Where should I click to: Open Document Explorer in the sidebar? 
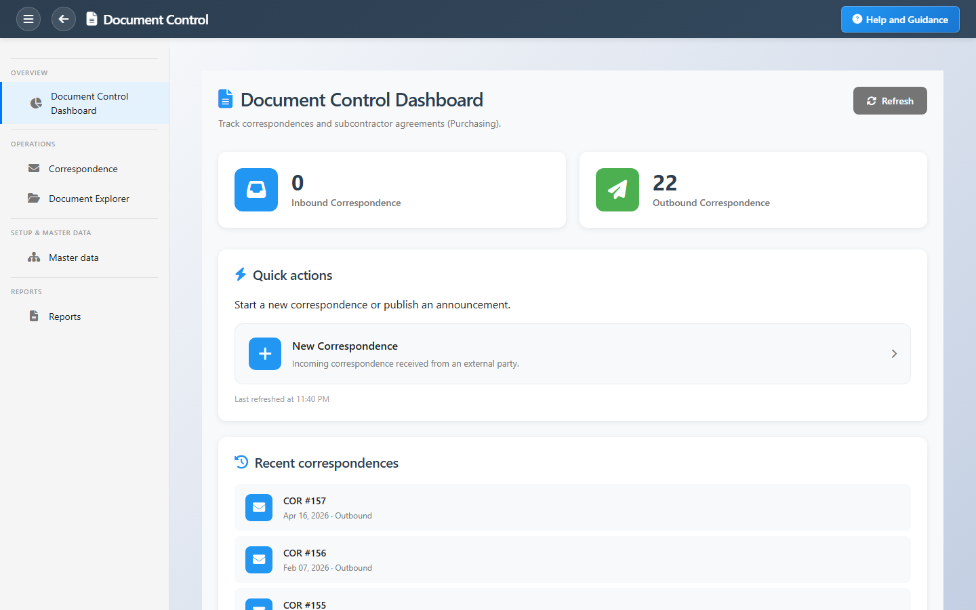click(x=84, y=199)
